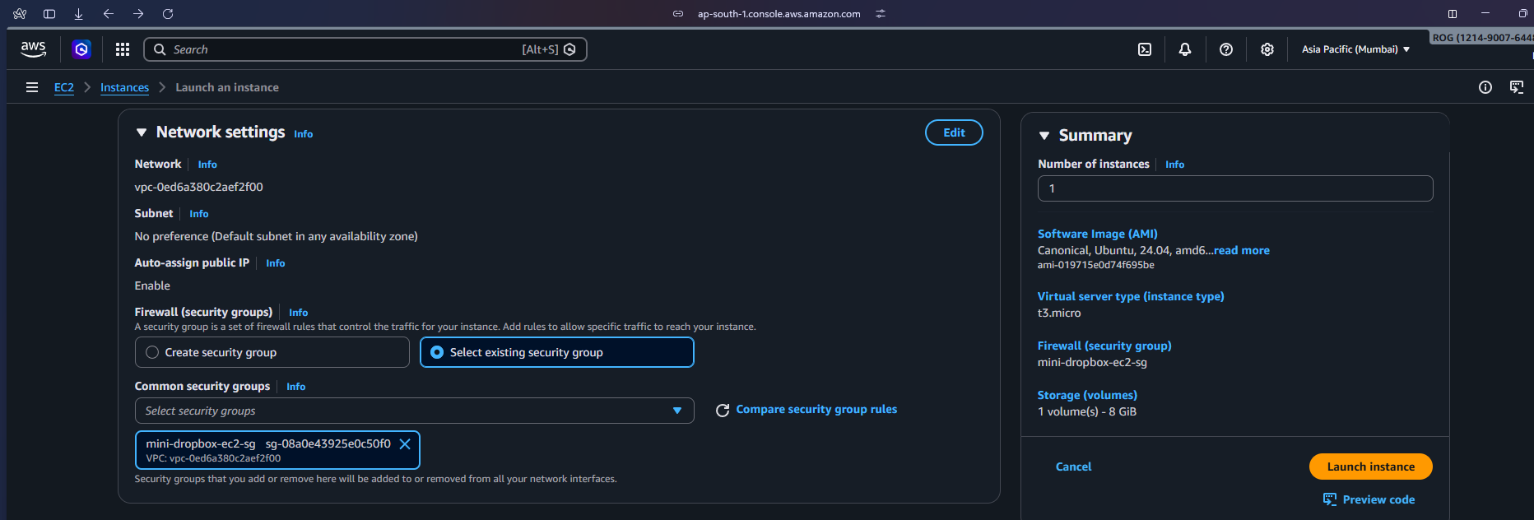Screen dimensions: 1534x520
Task: Open the side navigation hamburger menu
Action: (x=32, y=87)
